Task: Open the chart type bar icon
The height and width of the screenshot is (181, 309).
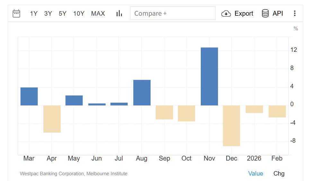Action: tap(119, 13)
